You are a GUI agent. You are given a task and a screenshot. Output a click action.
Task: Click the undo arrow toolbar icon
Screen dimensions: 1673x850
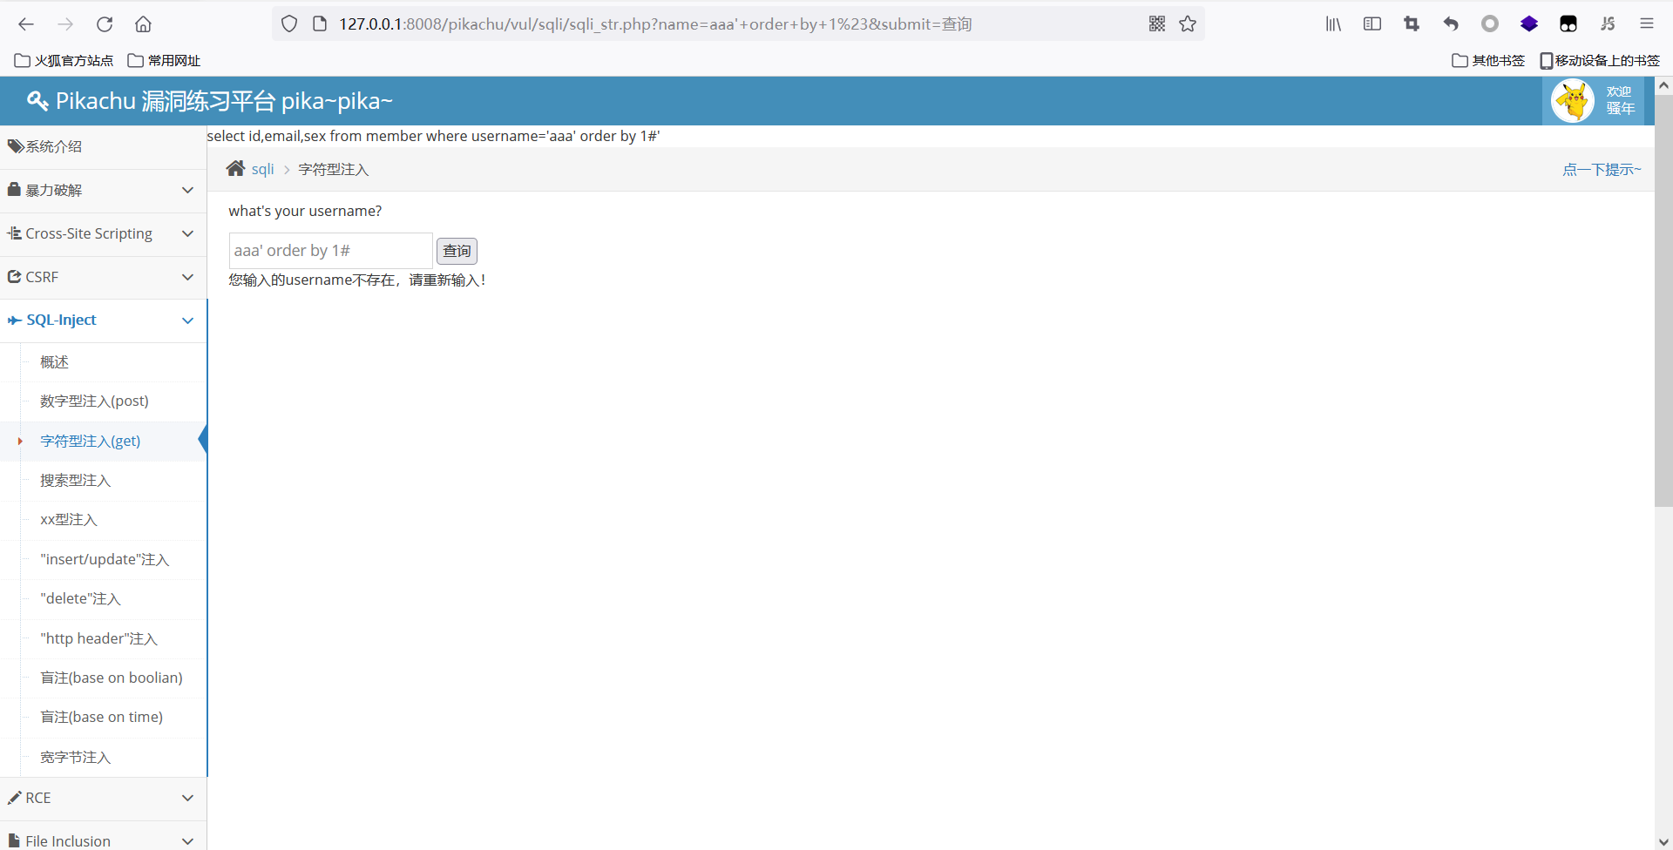click(1451, 24)
